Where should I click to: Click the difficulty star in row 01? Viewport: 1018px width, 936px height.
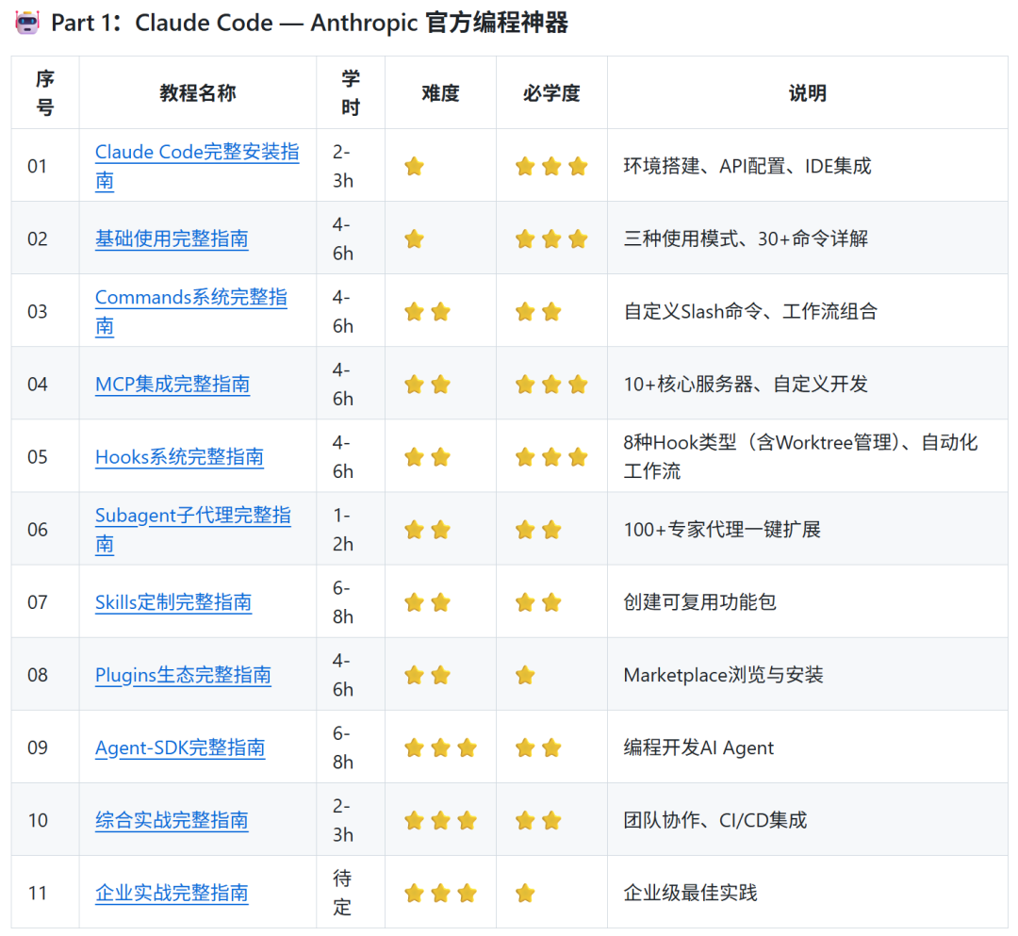point(414,166)
